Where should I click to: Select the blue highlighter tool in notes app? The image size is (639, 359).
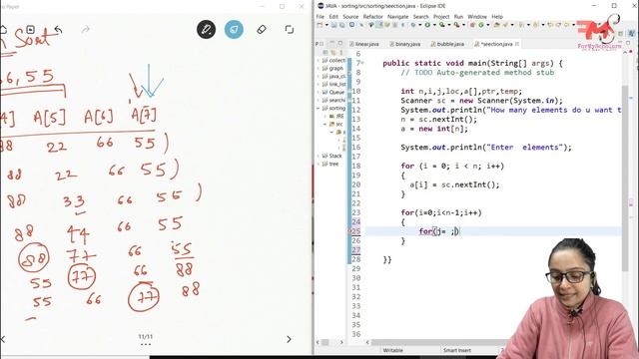pyautogui.click(x=234, y=29)
